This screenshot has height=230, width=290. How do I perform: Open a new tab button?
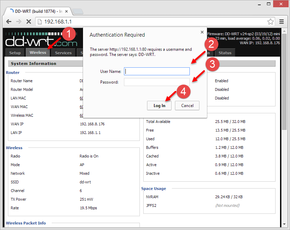point(78,11)
